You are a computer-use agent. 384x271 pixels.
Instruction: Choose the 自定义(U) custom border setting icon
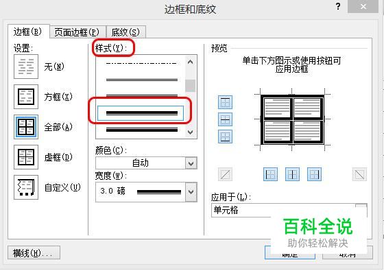point(26,187)
